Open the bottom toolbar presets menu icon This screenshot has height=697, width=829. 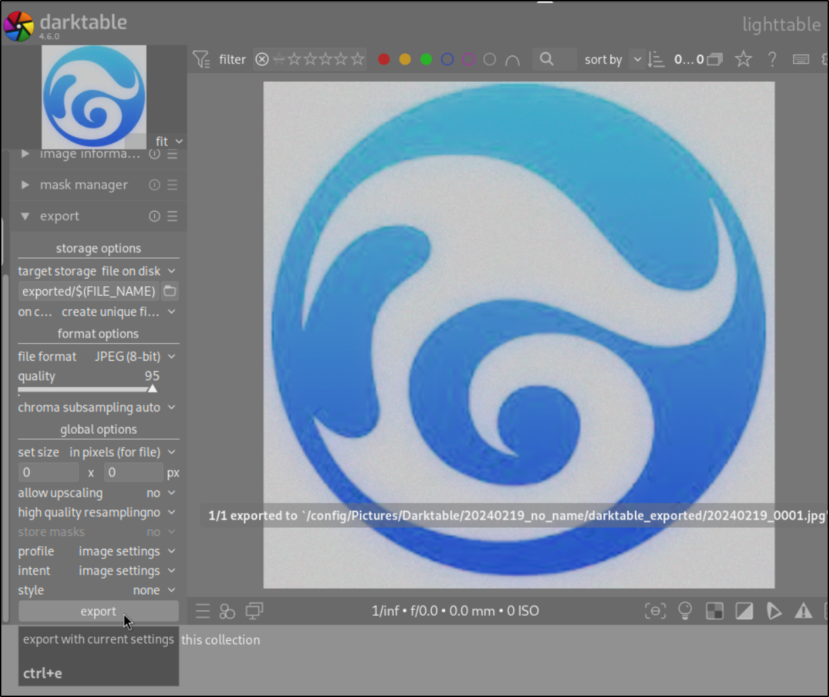point(202,612)
